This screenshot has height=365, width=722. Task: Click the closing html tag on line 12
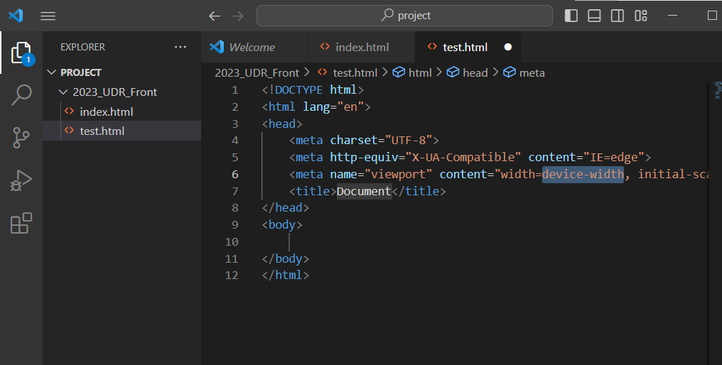(x=285, y=276)
